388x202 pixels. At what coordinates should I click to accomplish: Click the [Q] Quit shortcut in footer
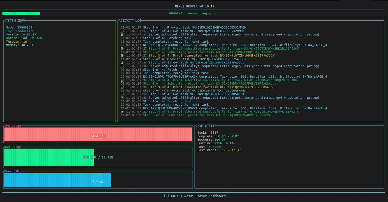171,196
